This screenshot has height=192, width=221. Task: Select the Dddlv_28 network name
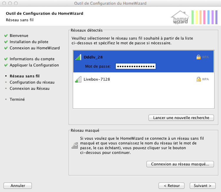(x=93, y=57)
